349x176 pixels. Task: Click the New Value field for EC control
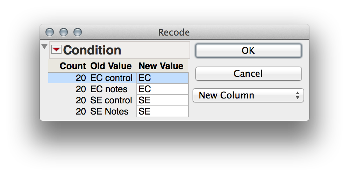(x=162, y=78)
